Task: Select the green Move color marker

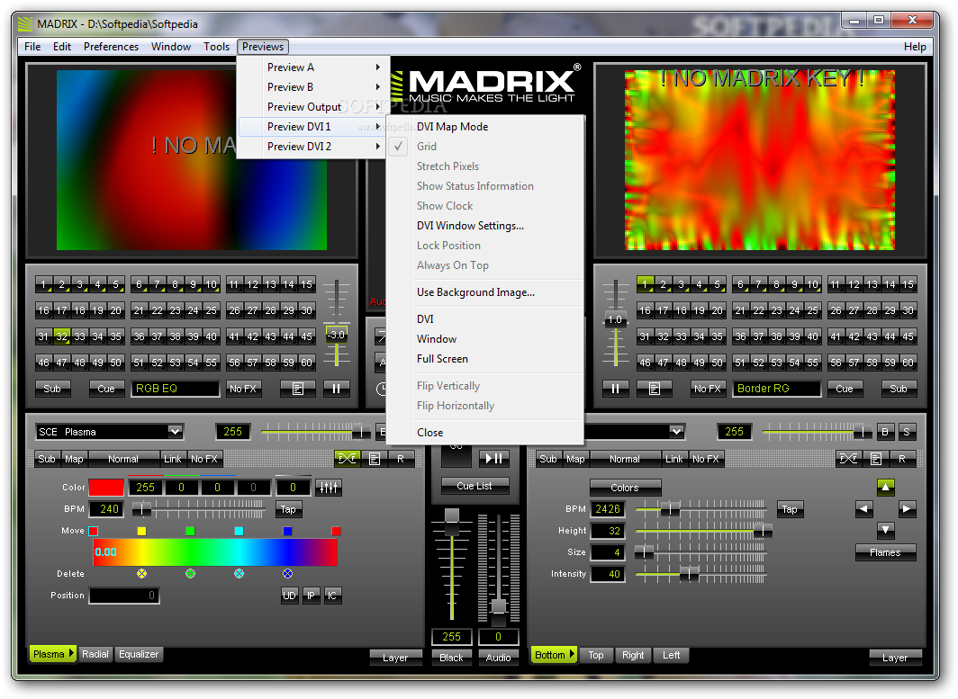Action: tap(191, 531)
